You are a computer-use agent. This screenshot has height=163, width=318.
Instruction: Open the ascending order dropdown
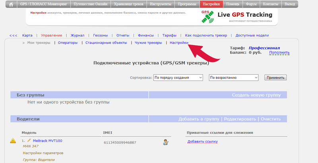tap(234, 78)
